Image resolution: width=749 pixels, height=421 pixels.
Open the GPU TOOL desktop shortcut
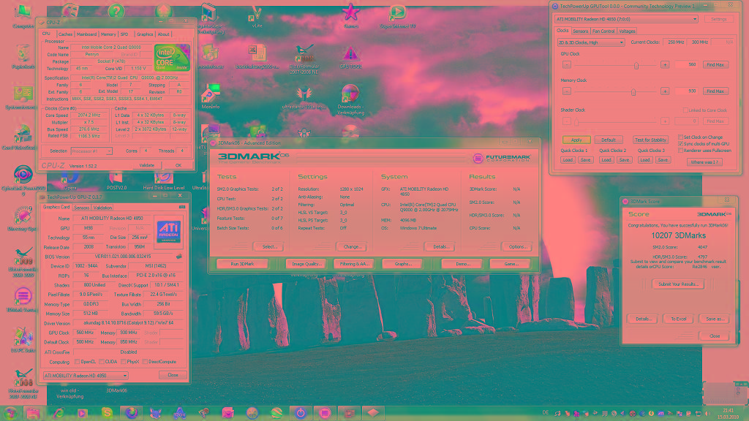point(350,58)
